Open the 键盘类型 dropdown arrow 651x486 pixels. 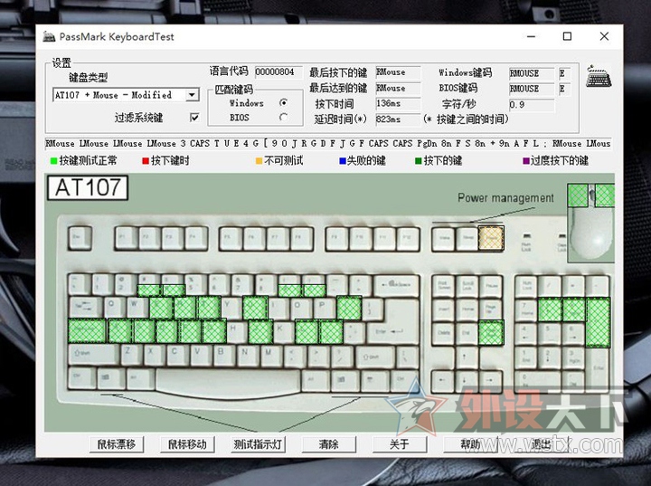point(192,95)
